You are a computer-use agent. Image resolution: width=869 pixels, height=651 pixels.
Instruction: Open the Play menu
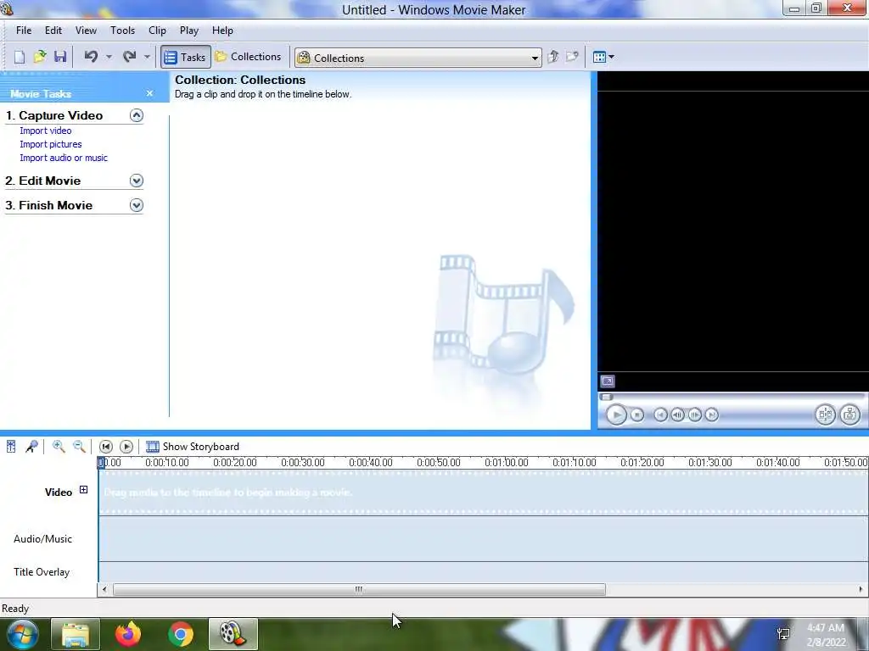point(189,31)
